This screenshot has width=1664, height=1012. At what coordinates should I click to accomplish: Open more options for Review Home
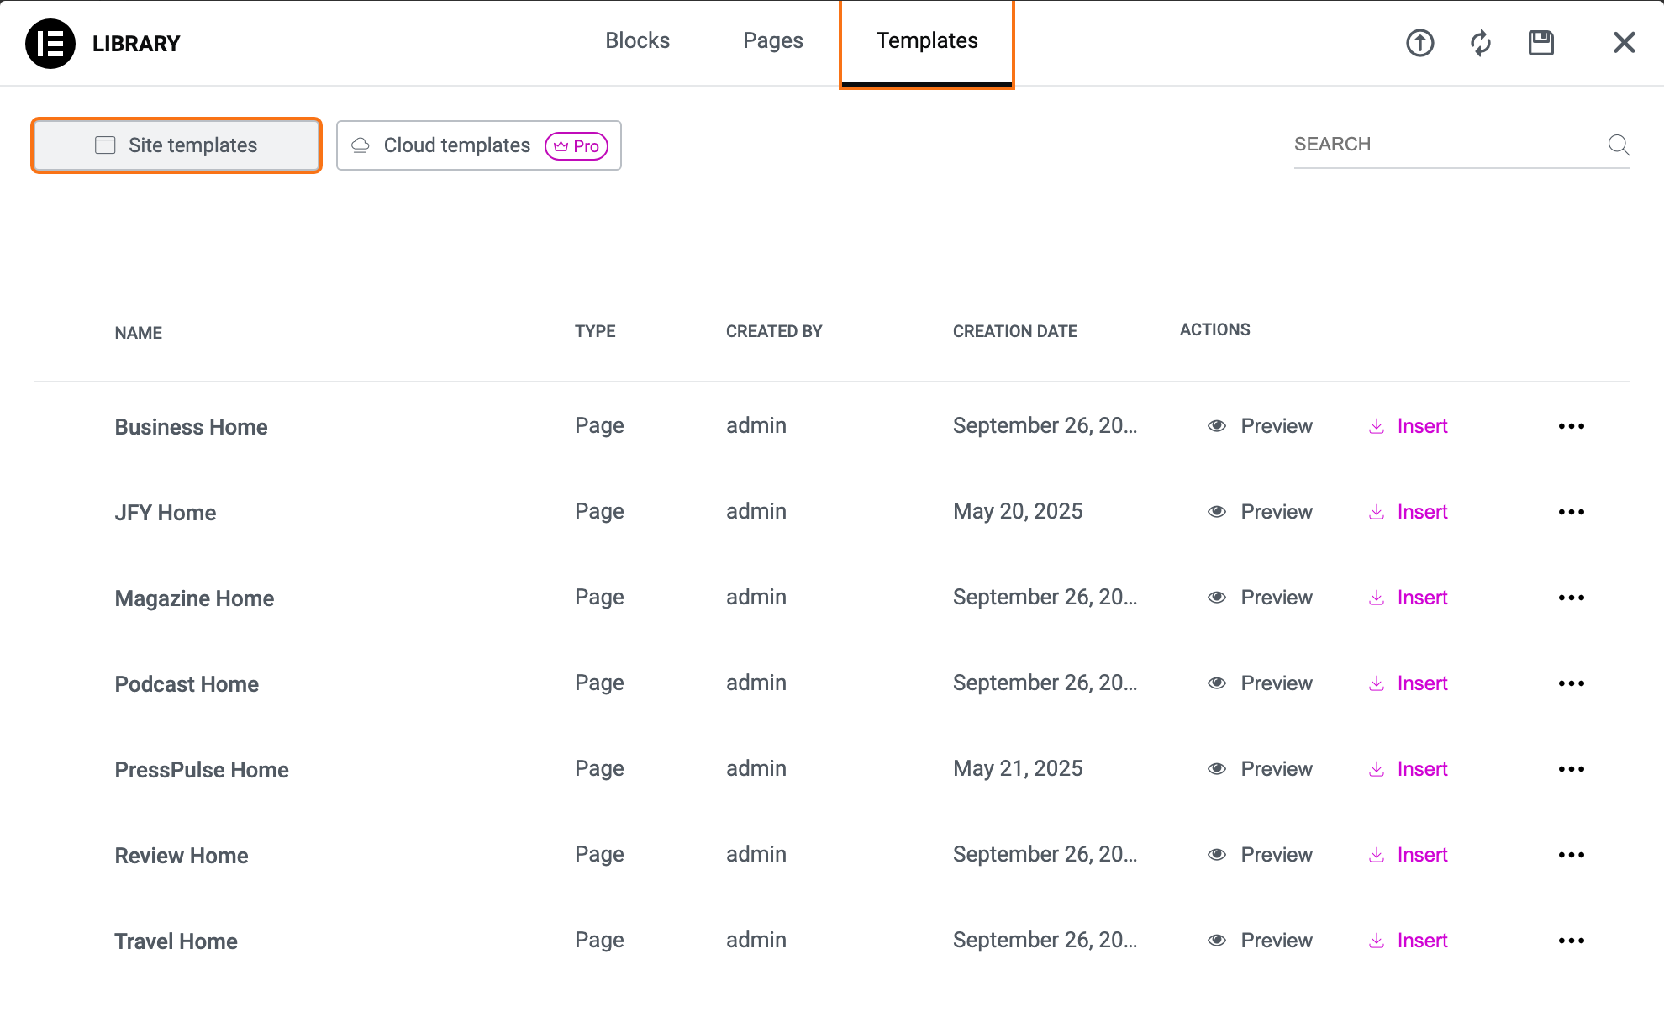[x=1572, y=855]
